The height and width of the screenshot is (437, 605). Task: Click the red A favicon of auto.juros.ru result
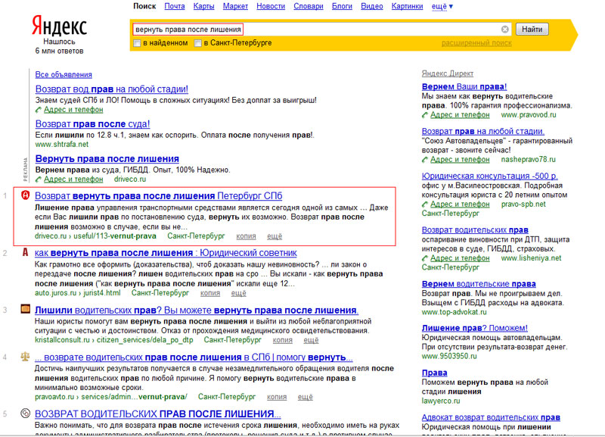pyautogui.click(x=25, y=252)
